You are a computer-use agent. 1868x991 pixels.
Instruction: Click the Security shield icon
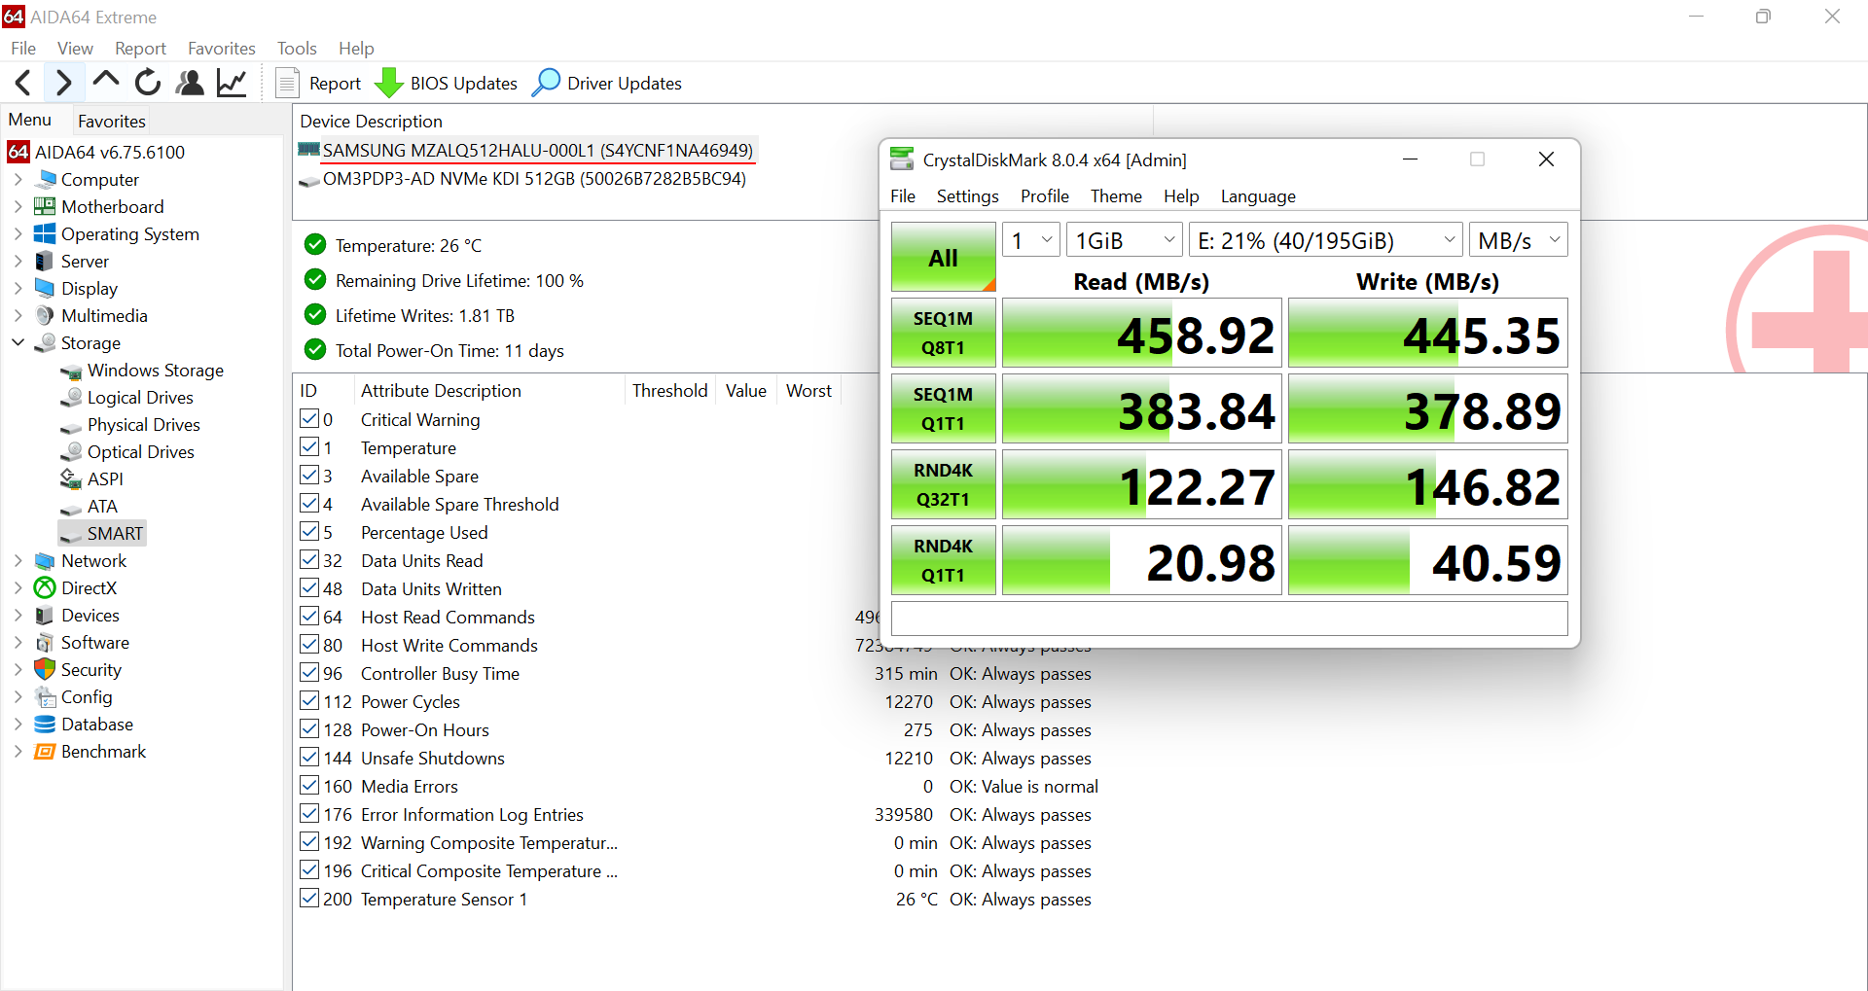pos(45,669)
